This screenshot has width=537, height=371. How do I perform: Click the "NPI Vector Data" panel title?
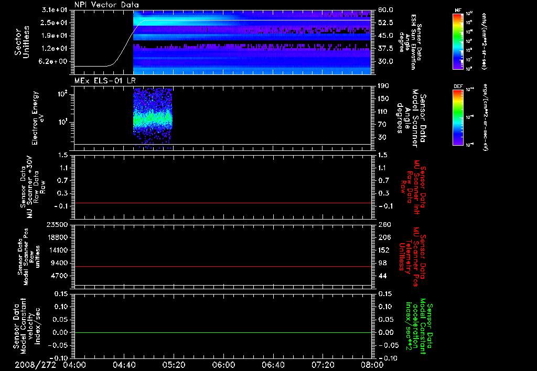click(x=106, y=5)
